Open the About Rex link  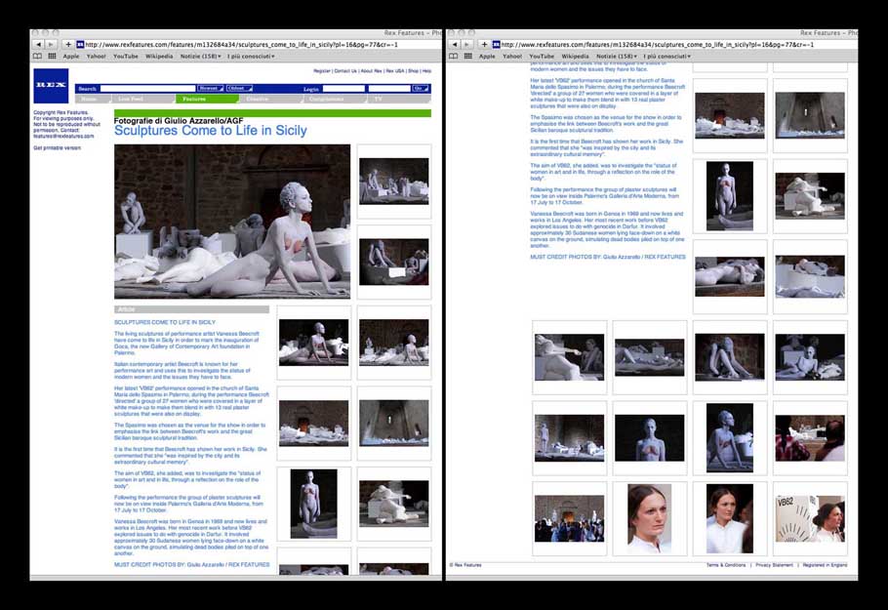pos(372,71)
